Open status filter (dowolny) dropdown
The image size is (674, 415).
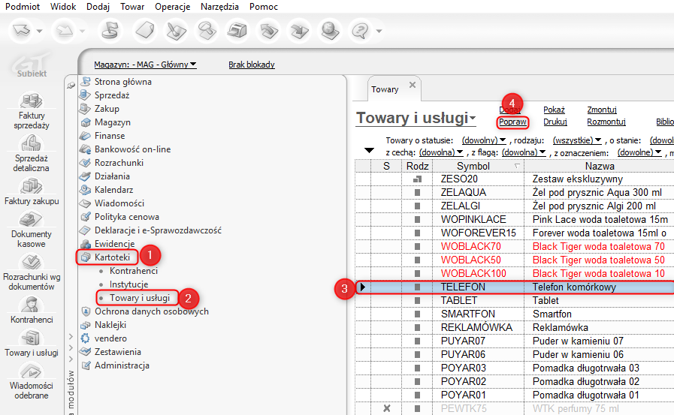(x=484, y=140)
